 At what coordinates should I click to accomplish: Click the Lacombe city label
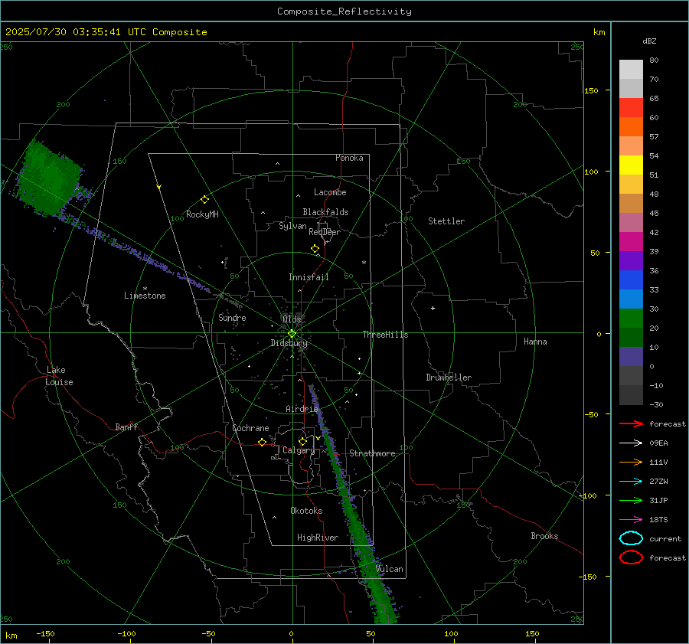click(330, 192)
